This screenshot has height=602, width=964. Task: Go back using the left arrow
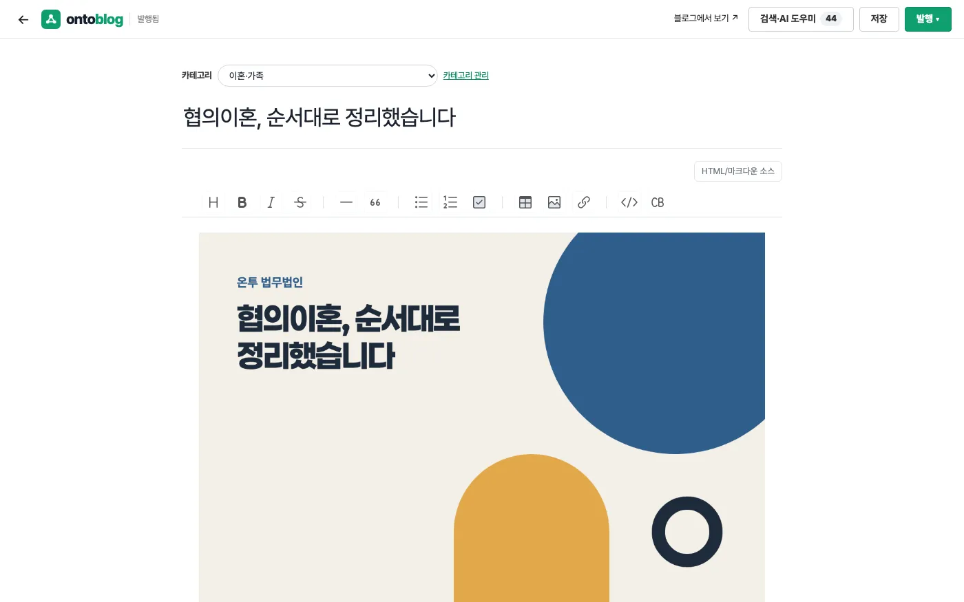point(23,19)
